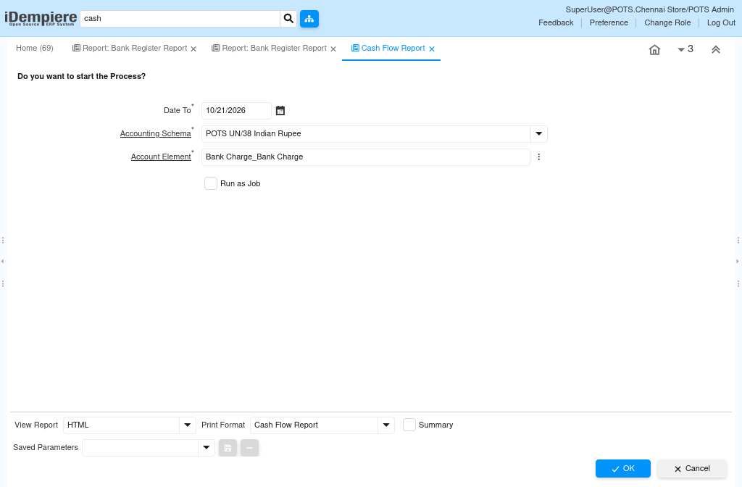Click the left panel collapse arrow handle
This screenshot has height=487, width=742.
point(2,261)
